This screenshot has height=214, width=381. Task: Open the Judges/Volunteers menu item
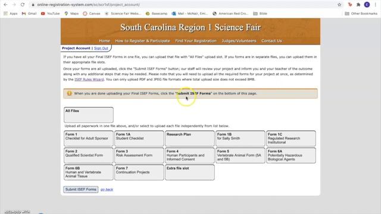pos(239,41)
